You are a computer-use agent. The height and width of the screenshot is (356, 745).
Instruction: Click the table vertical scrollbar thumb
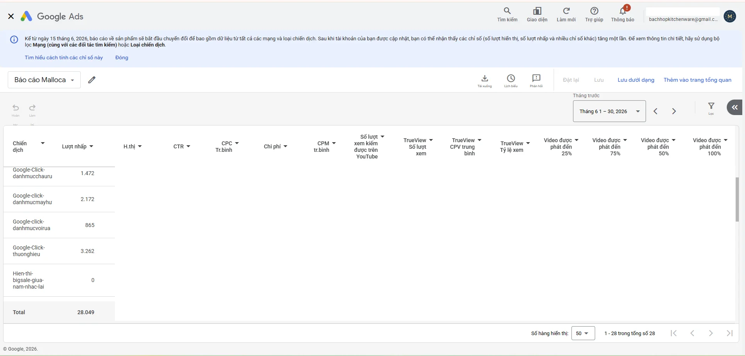coord(737,199)
